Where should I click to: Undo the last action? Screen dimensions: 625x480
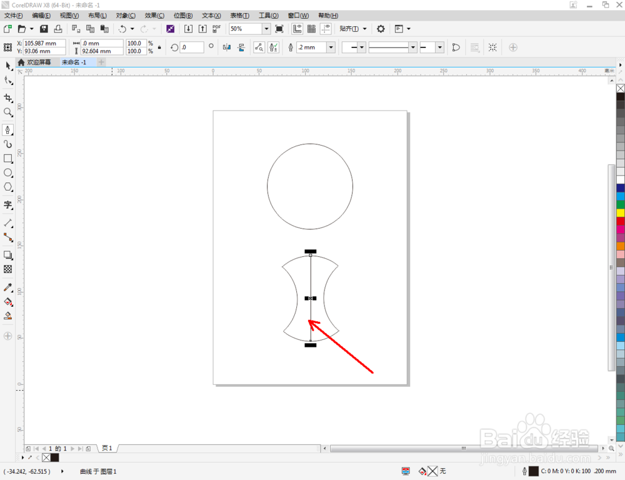[x=122, y=29]
